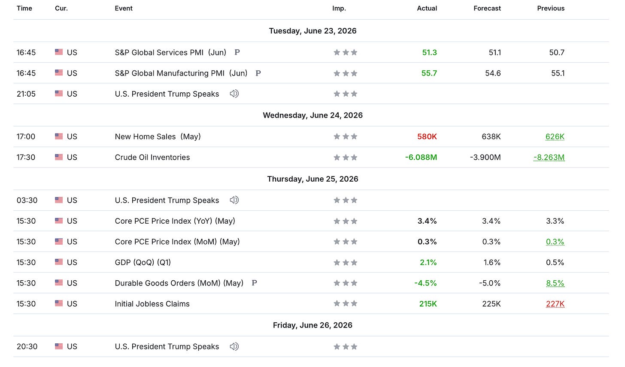Click preliminary P icon beside Services PMI
This screenshot has width=625, height=367.
tap(237, 52)
